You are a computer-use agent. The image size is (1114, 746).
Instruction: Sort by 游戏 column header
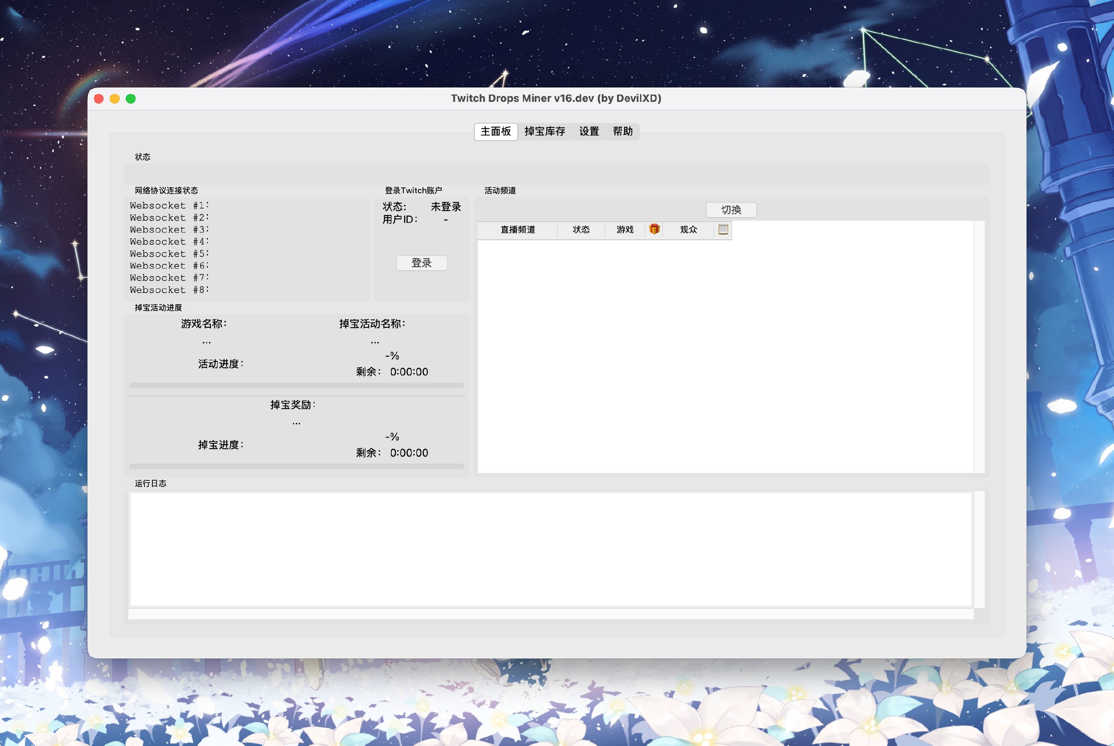(624, 230)
